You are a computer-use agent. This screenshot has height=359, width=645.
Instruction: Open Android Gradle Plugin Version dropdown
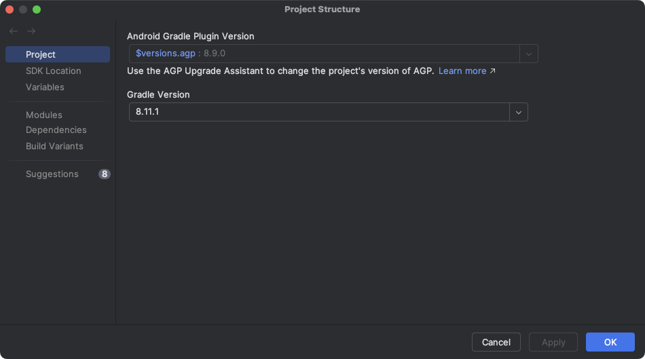pos(529,54)
